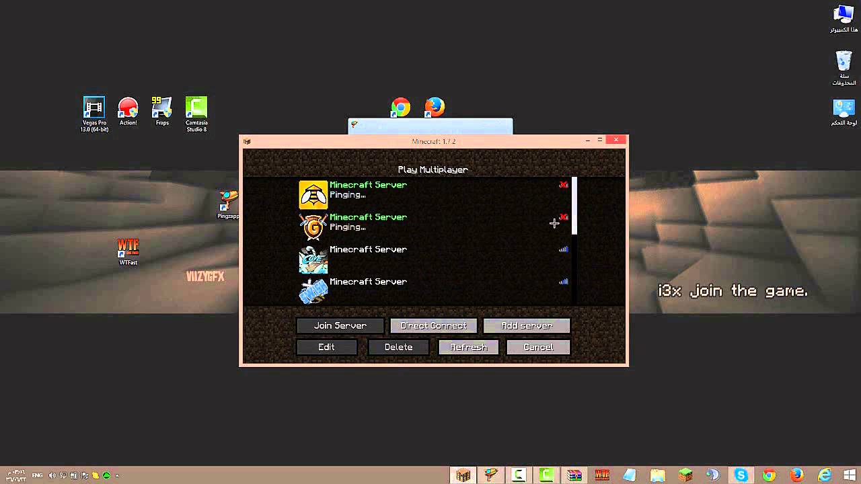The height and width of the screenshot is (484, 861).
Task: Show hidden system tray icons arrow
Action: point(116,475)
